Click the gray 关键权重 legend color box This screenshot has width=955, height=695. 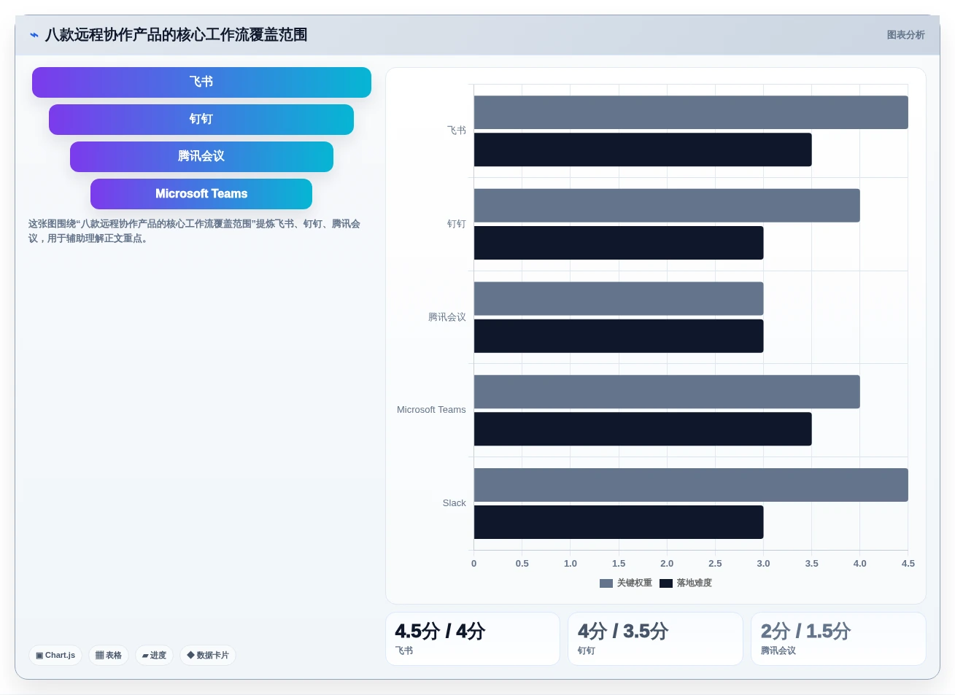(x=606, y=583)
